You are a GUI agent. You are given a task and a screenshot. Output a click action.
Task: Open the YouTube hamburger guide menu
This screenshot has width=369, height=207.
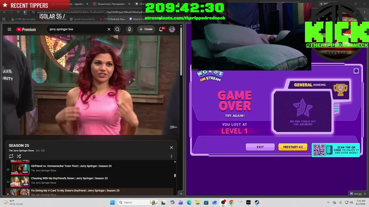pos(9,29)
